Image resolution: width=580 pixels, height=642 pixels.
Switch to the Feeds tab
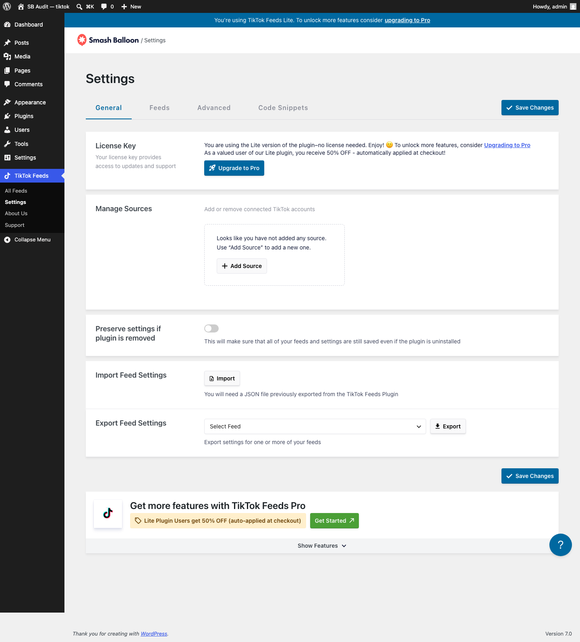159,108
